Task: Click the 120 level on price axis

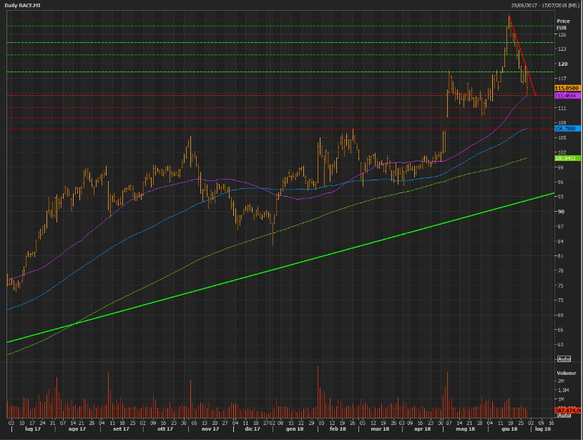Action: coord(562,63)
